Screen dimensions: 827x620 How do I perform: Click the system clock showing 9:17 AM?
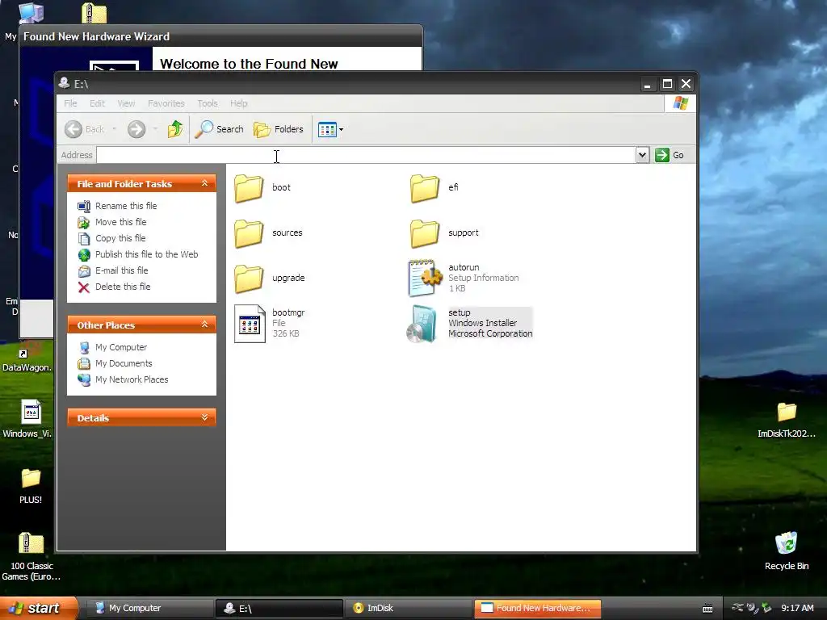[797, 609]
